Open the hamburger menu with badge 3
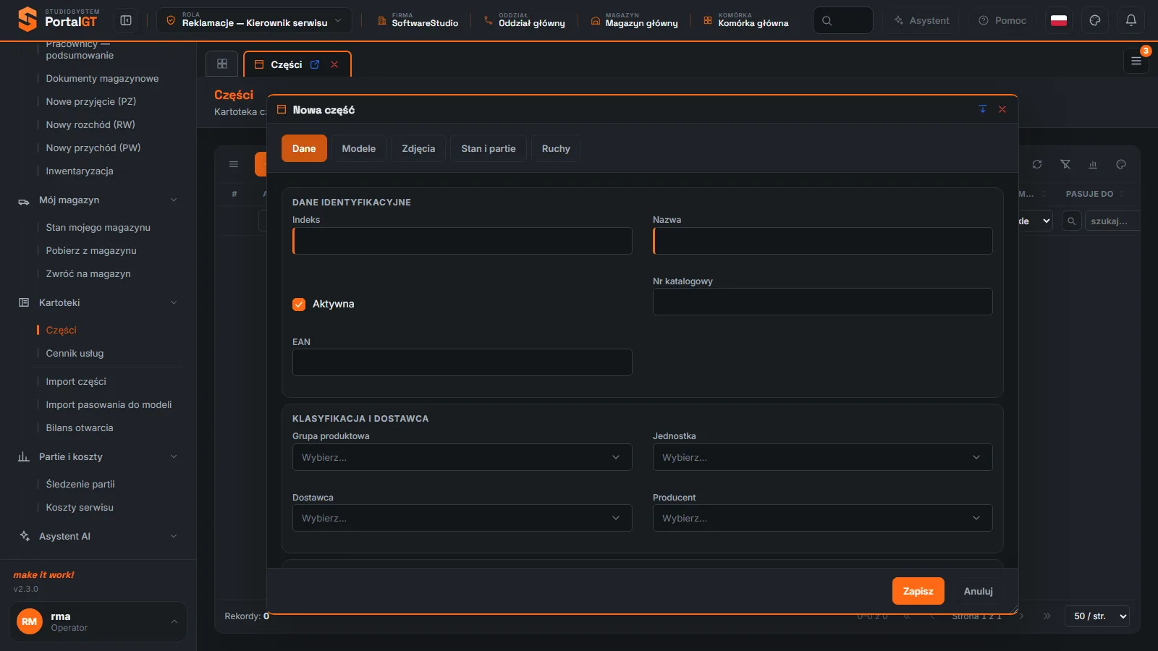The image size is (1158, 651). pos(1136,61)
